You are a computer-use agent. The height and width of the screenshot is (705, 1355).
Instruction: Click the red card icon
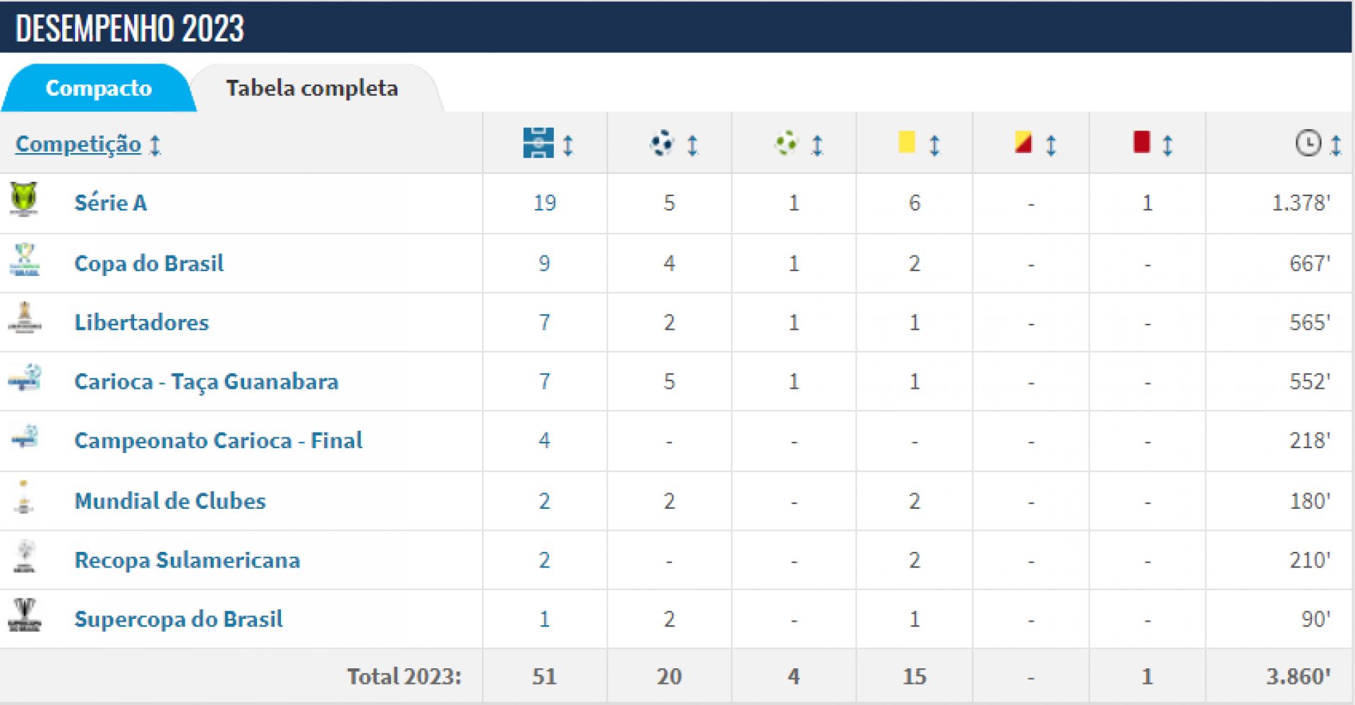coord(1141,142)
